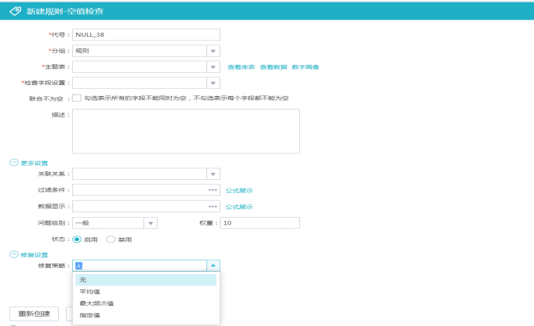Click 公式展示 link beside 数据显示

point(239,207)
